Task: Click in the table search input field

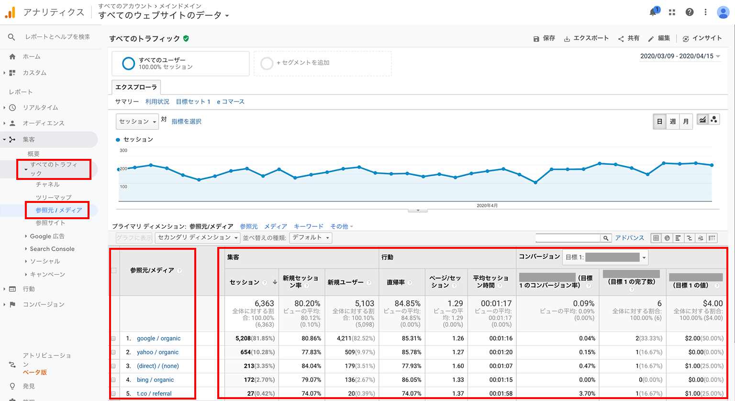Action: [x=568, y=238]
